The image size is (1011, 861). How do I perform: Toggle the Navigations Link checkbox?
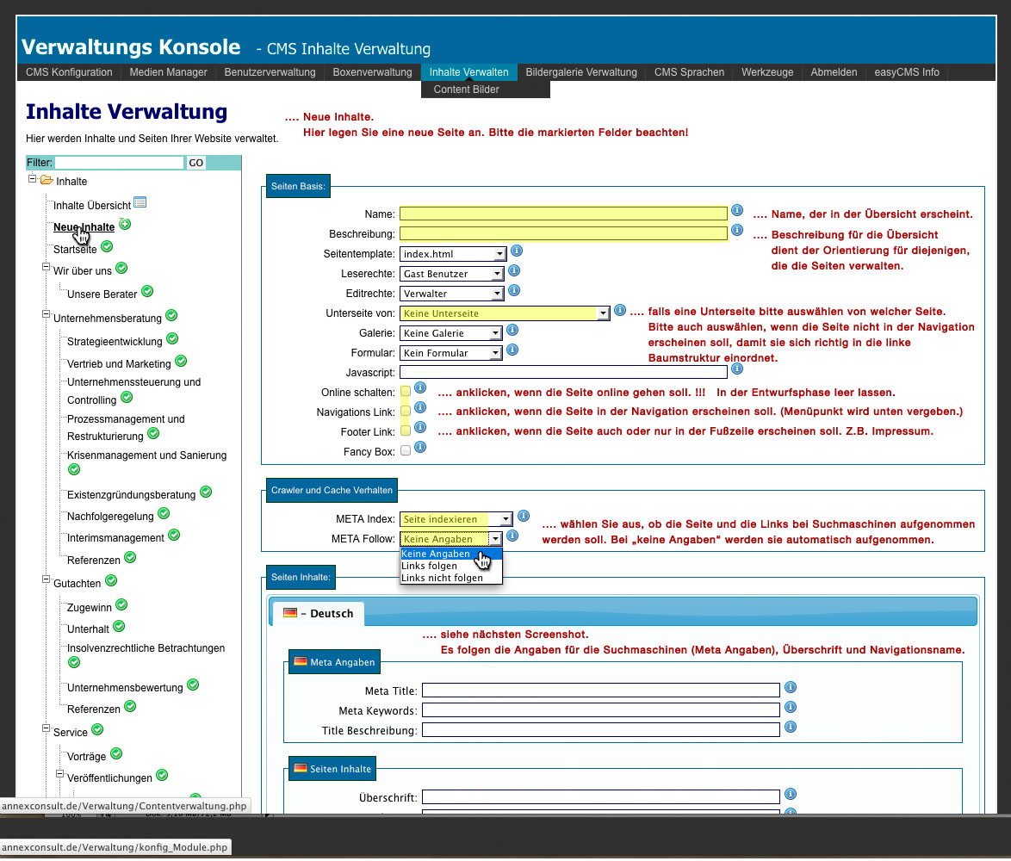pos(406,412)
